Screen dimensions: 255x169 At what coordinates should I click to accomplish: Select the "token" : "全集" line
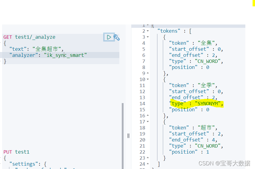click(x=193, y=43)
